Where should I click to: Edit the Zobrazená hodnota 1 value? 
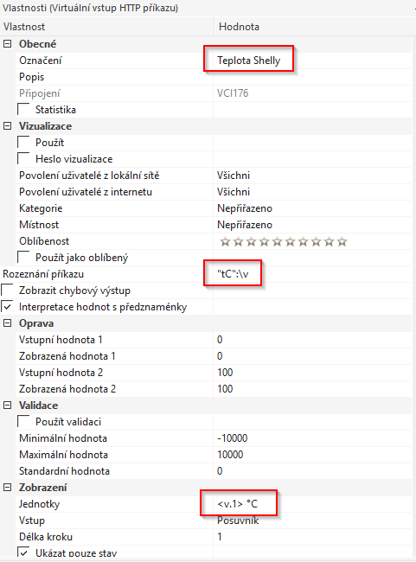313,356
